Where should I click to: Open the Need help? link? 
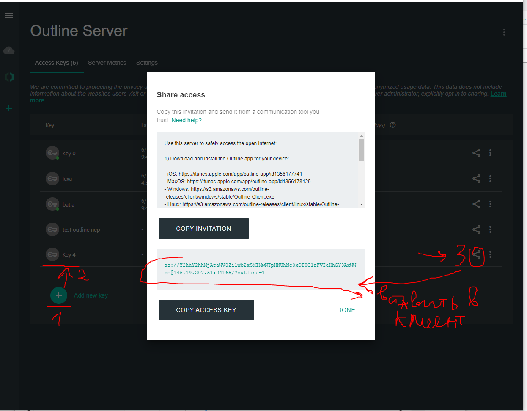pyautogui.click(x=187, y=121)
